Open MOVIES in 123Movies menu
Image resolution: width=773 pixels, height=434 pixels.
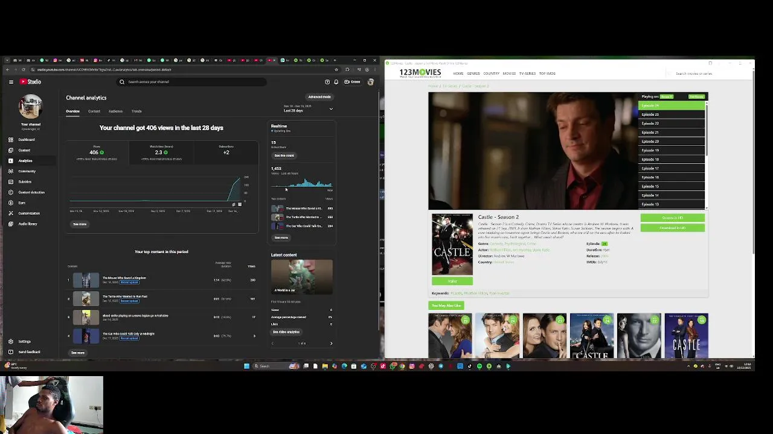click(x=509, y=74)
